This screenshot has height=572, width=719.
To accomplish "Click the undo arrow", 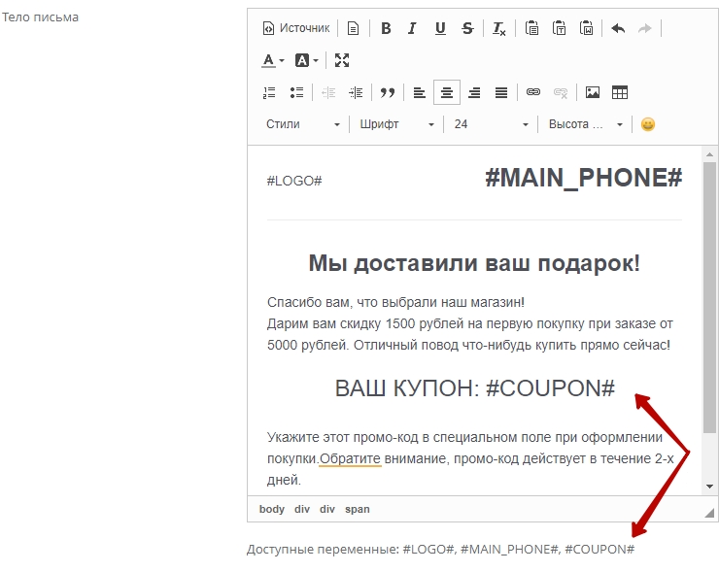I will tap(618, 28).
